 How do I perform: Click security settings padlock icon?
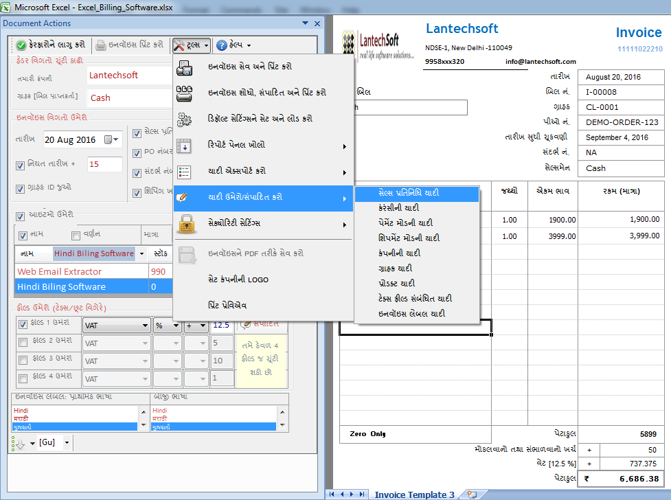pos(187,224)
